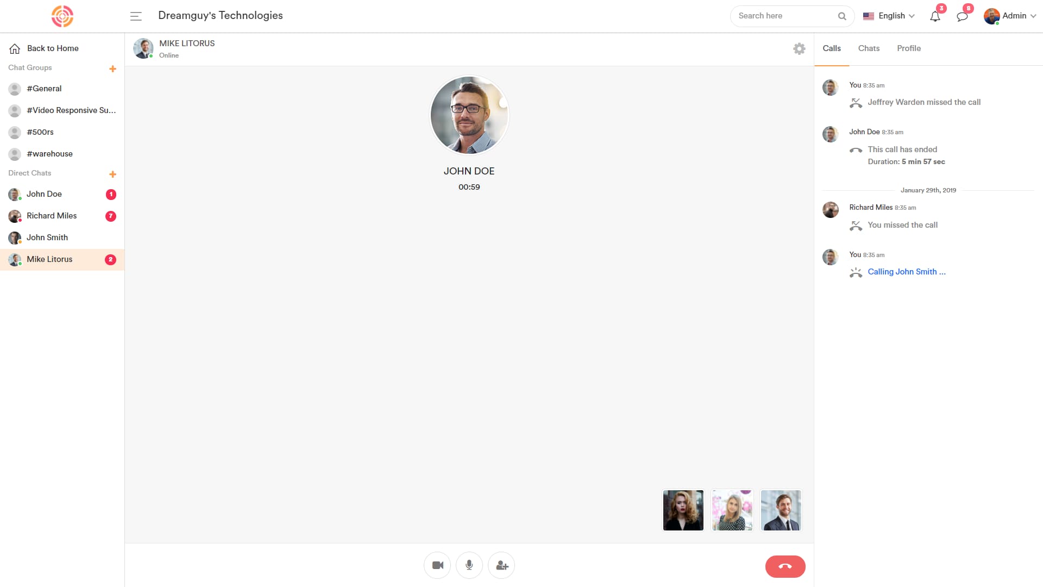Screen dimensions: 1043x587
Task: End the call with the red hang-up button
Action: [x=785, y=566]
